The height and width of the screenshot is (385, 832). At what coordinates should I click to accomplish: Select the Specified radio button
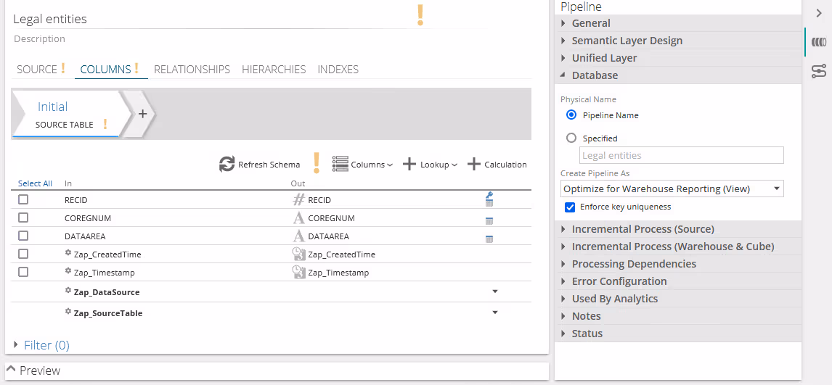[571, 138]
